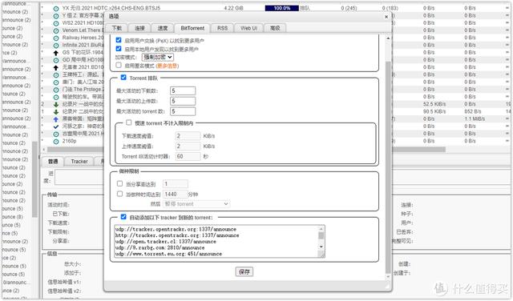This screenshot has height=301, width=513.
Task: Click the udp://9.rarbg.com:2810/announce tracker line
Action: pos(160,247)
